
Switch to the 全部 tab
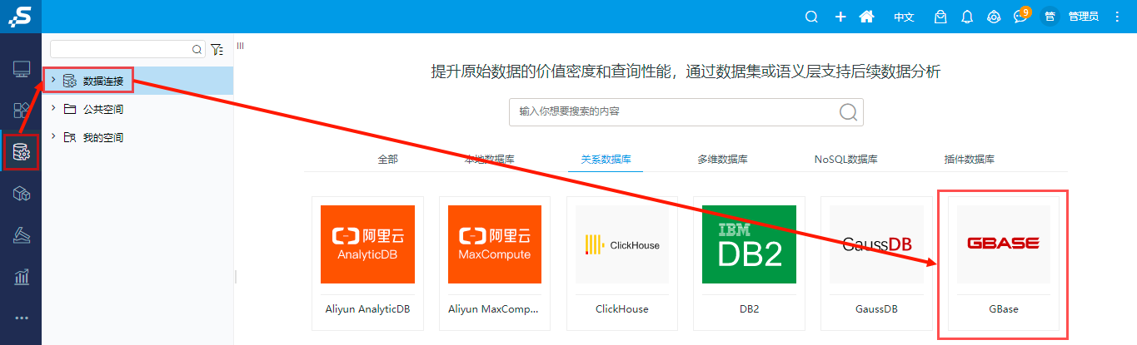click(x=387, y=159)
